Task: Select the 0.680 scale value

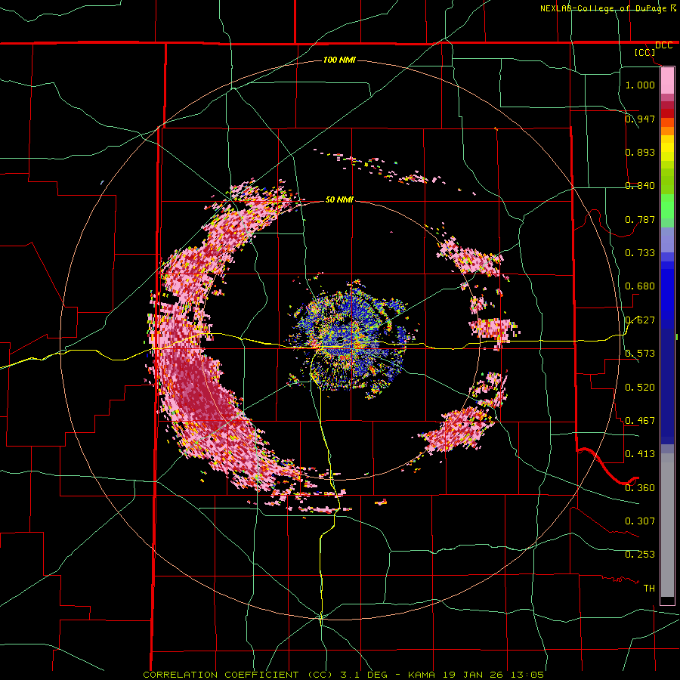Action: 640,286
